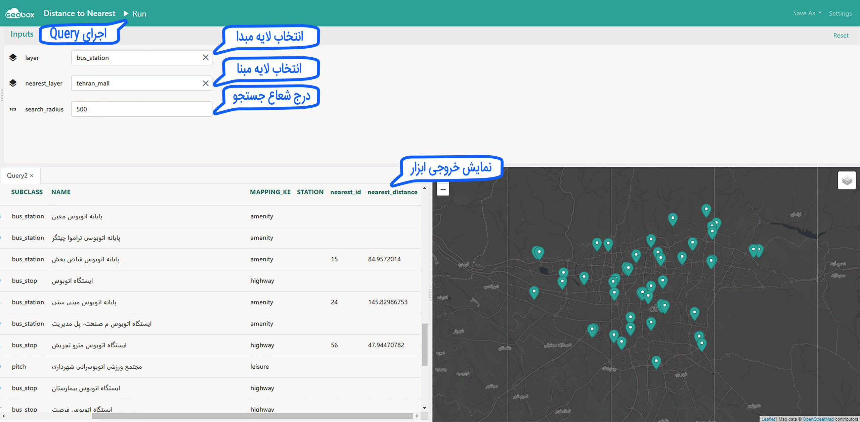Click the numeric icon beside search_radius
The image size is (860, 422).
13,109
